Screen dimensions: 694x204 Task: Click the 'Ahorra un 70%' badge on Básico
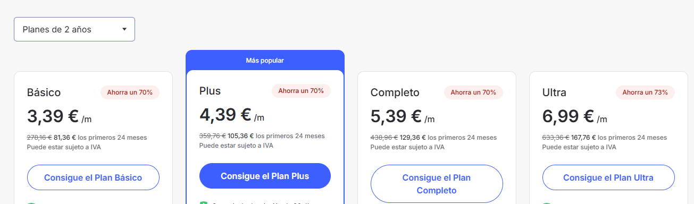pos(130,92)
